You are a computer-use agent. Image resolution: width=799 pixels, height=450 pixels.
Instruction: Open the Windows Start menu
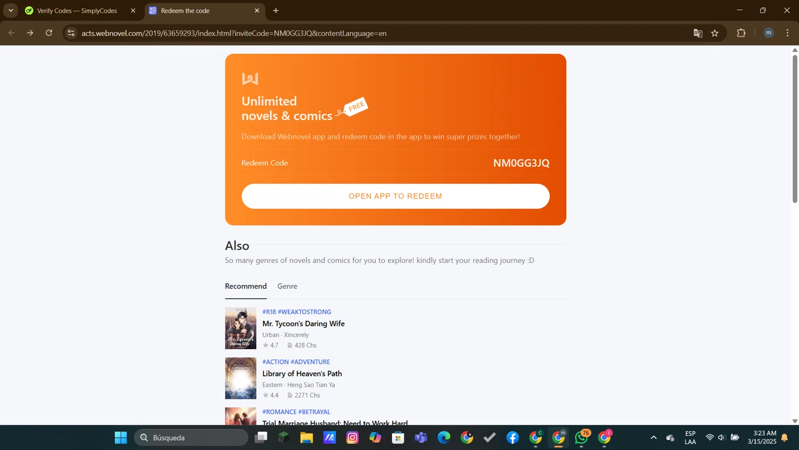click(x=121, y=438)
